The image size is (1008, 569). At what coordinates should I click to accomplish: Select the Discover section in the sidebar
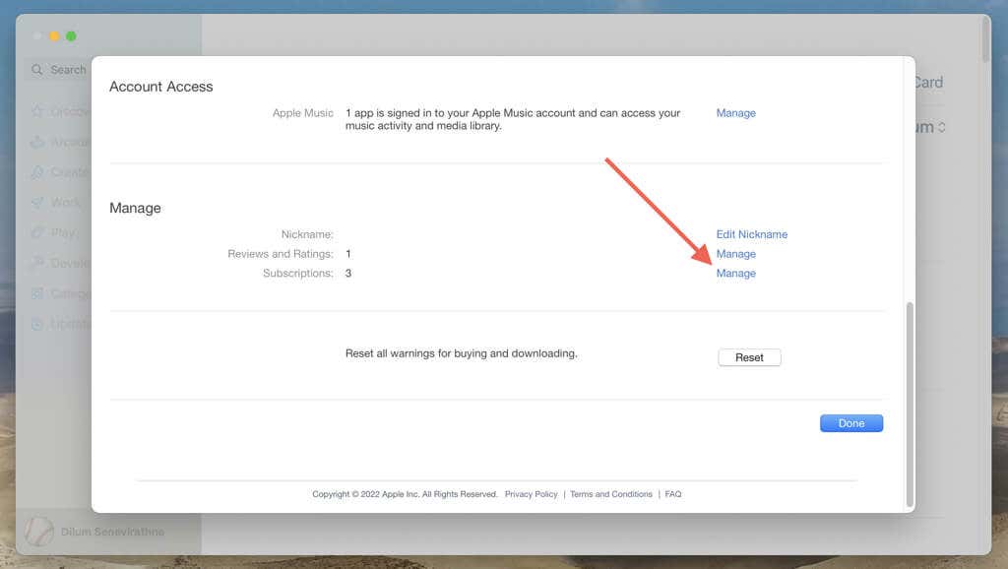click(x=61, y=111)
